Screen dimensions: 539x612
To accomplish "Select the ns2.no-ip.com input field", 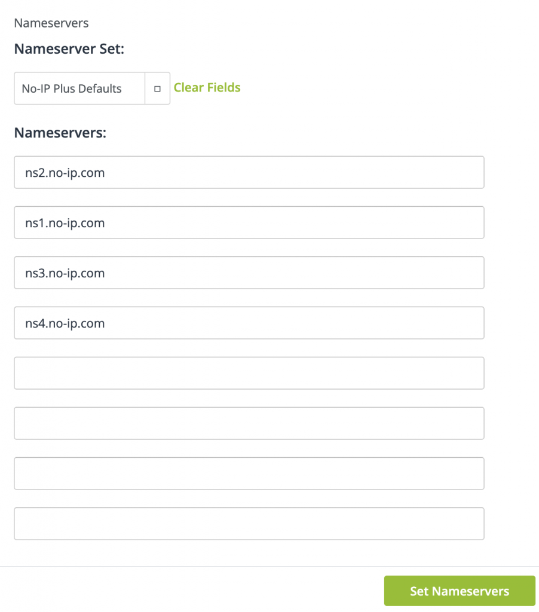I will point(249,172).
